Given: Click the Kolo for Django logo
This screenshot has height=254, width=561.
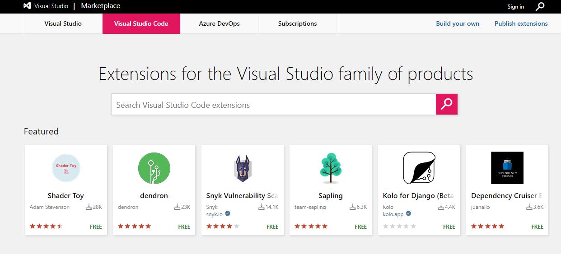Looking at the screenshot, I should (419, 168).
